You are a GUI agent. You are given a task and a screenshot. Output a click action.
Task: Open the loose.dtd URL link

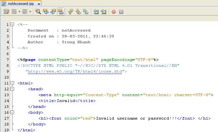(75, 72)
